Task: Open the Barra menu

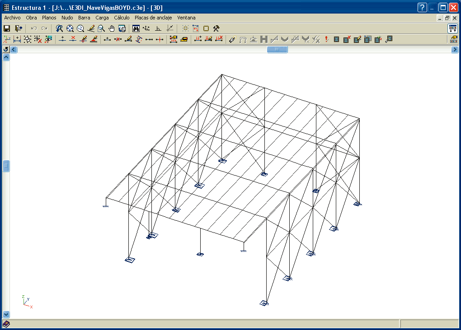Action: [84, 18]
